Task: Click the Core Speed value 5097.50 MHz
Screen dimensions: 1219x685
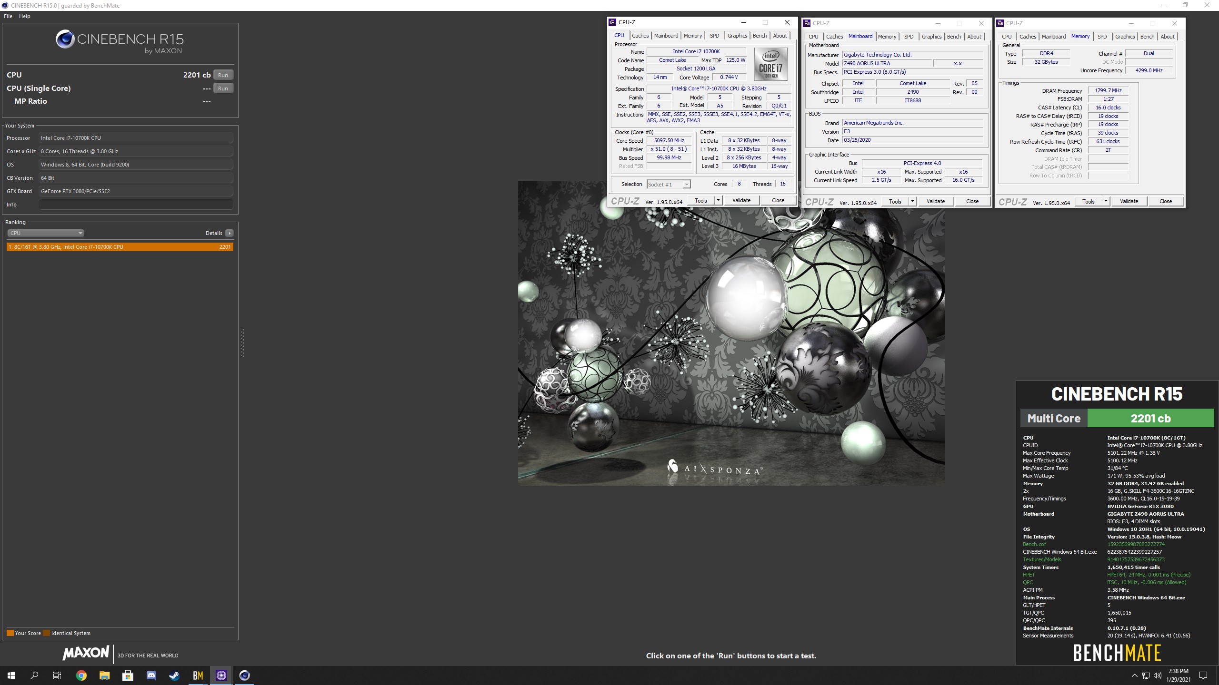Action: 669,141
